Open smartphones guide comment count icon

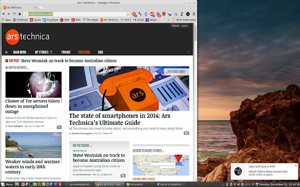pyautogui.click(x=187, y=133)
